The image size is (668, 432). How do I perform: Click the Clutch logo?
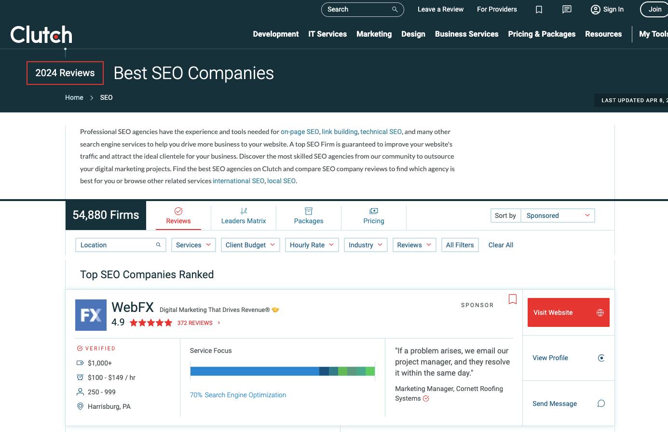click(x=41, y=35)
